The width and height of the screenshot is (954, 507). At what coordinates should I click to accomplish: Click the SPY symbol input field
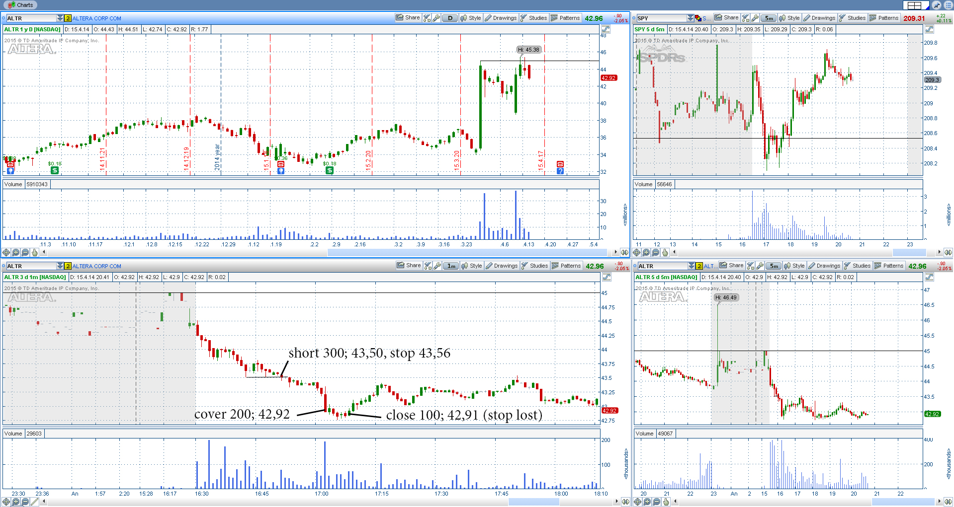[662, 18]
